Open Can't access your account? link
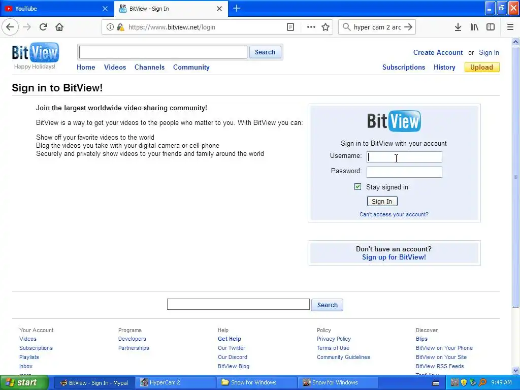520x390 pixels. click(394, 215)
